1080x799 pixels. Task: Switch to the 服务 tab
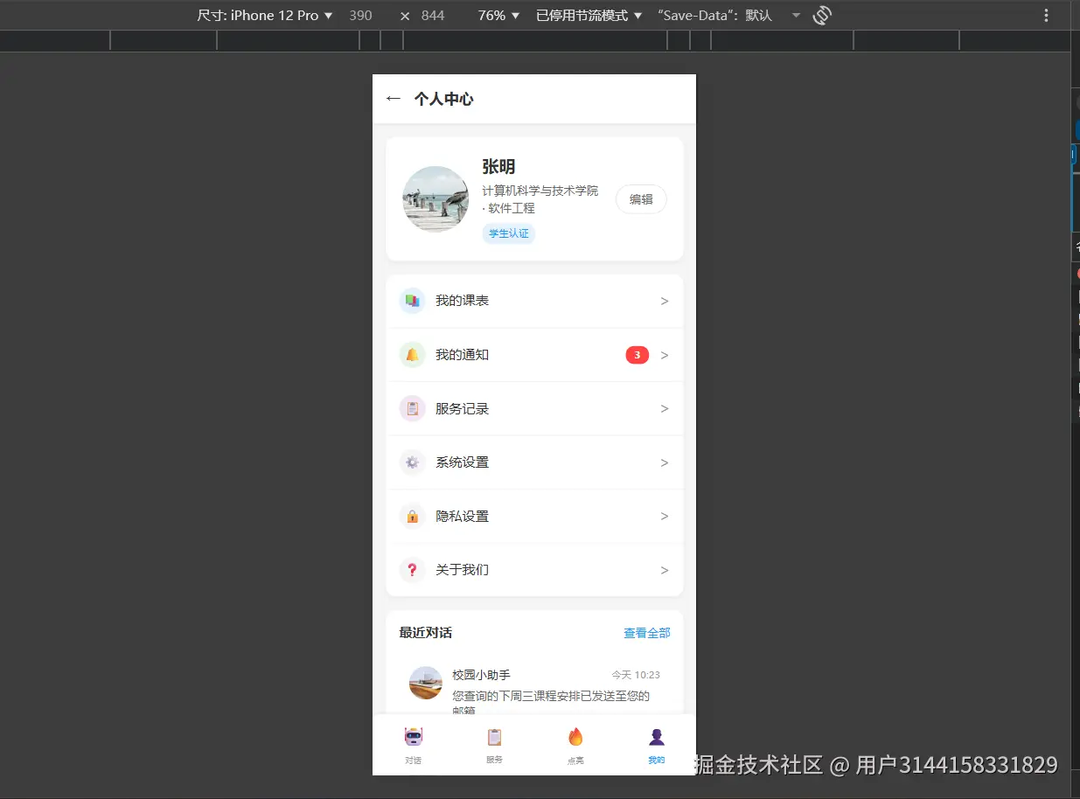click(494, 746)
